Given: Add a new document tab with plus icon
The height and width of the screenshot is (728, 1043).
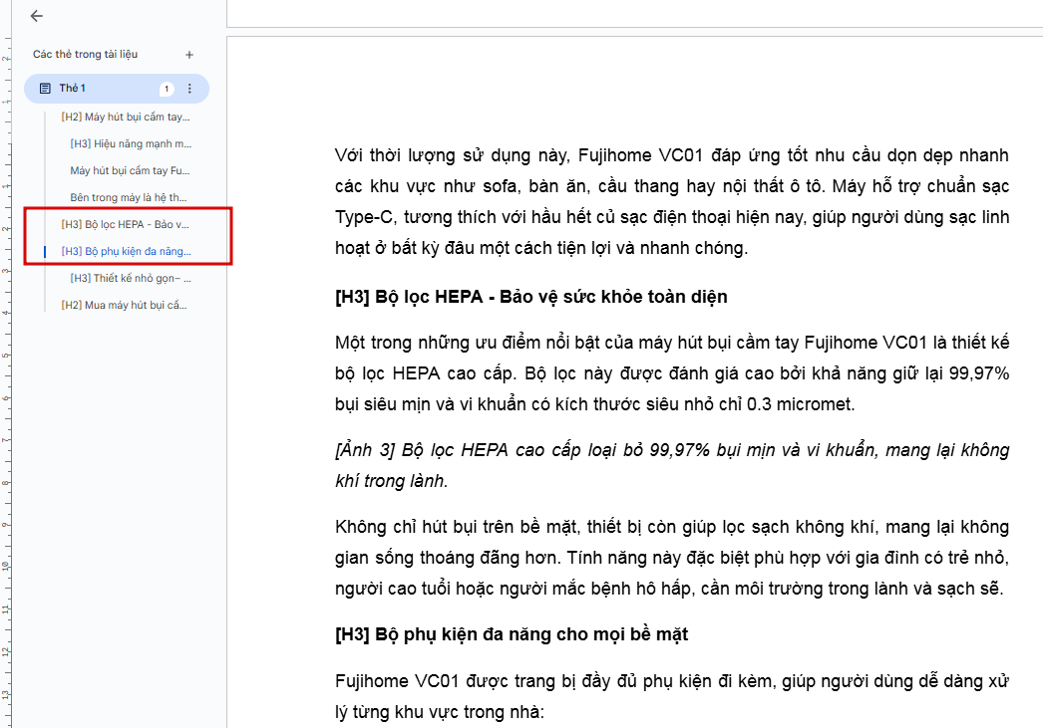Looking at the screenshot, I should tap(189, 55).
